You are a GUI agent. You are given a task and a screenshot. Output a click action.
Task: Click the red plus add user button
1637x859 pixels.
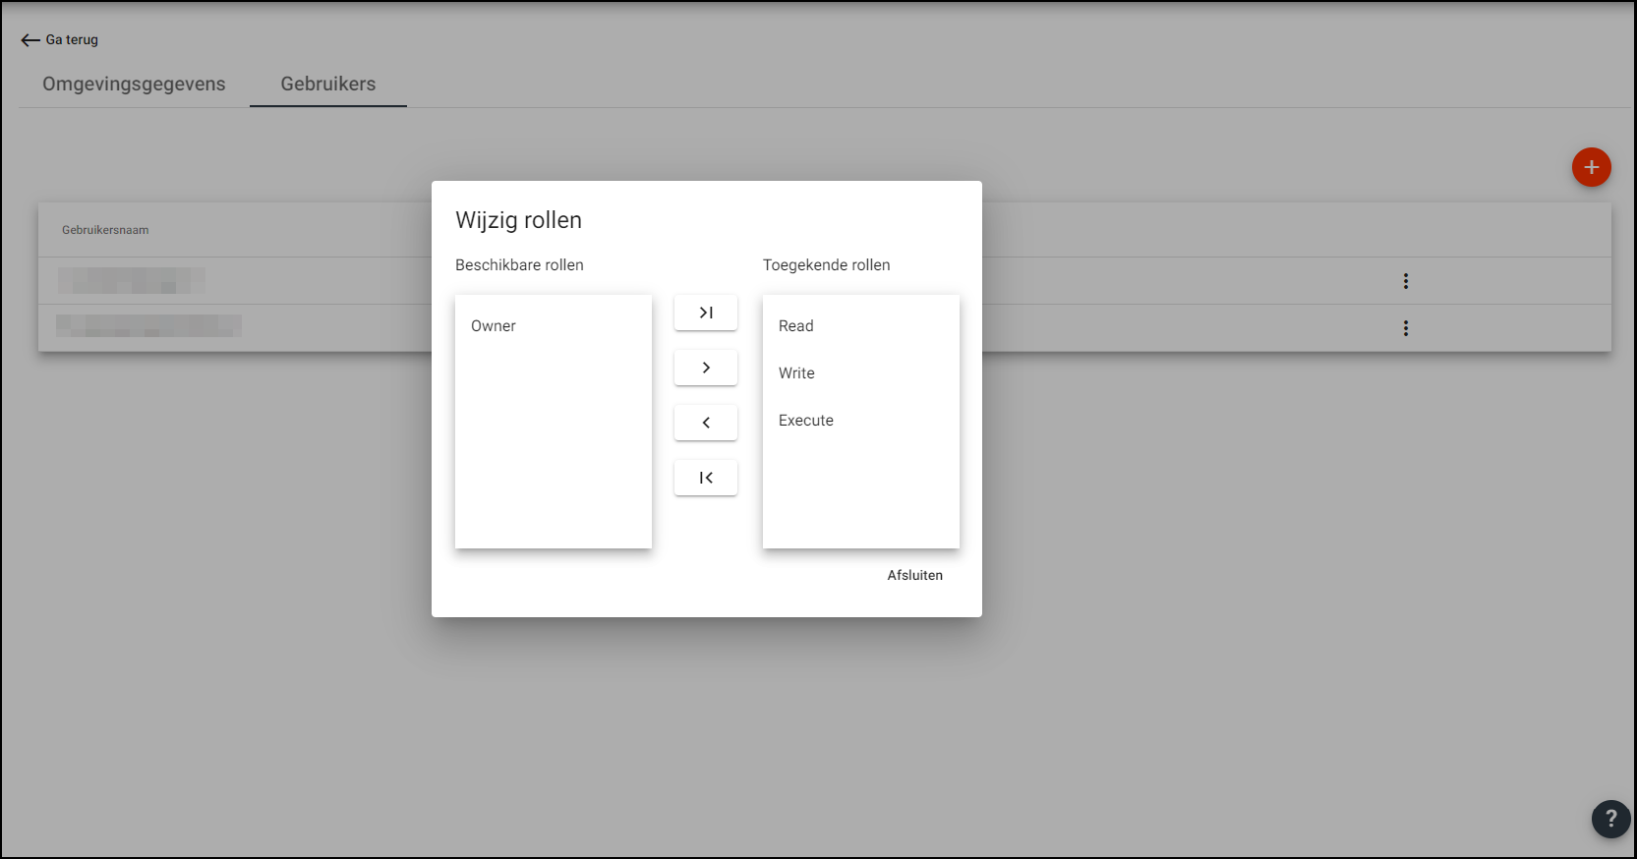point(1591,167)
